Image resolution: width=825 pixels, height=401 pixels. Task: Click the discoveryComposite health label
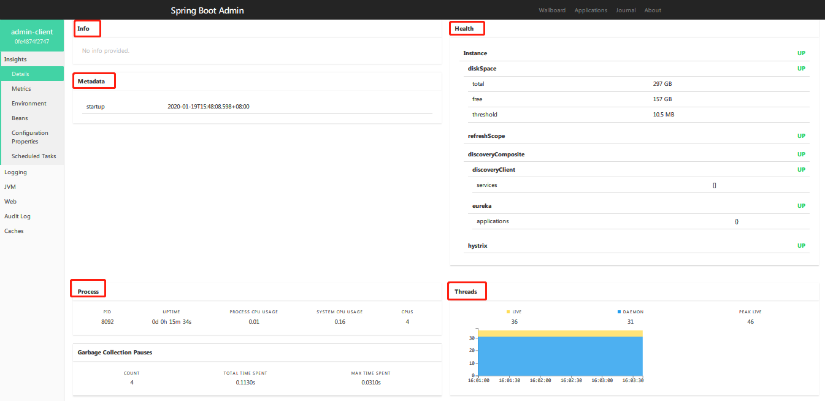click(496, 155)
